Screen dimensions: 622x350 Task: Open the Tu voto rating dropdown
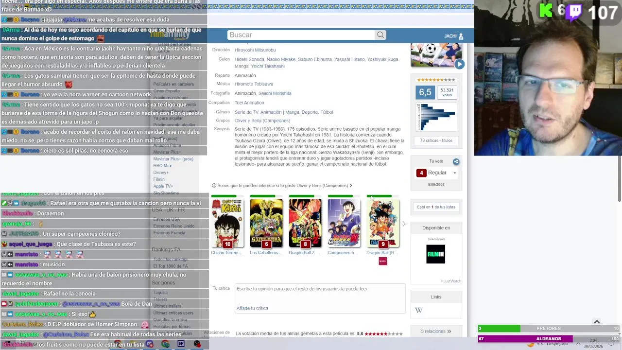[436, 173]
